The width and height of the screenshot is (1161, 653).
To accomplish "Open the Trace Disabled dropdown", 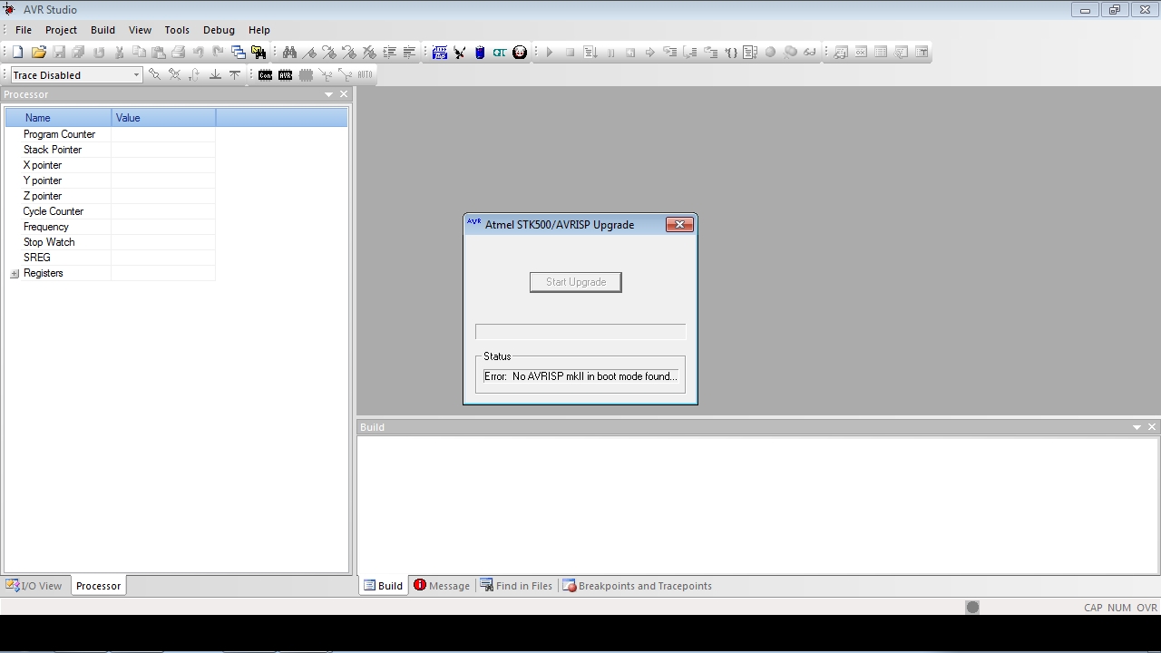I will point(136,75).
